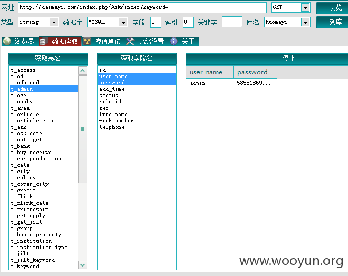Select the t_get_jilt table
The width and height of the screenshot is (348, 276).
click(44, 222)
